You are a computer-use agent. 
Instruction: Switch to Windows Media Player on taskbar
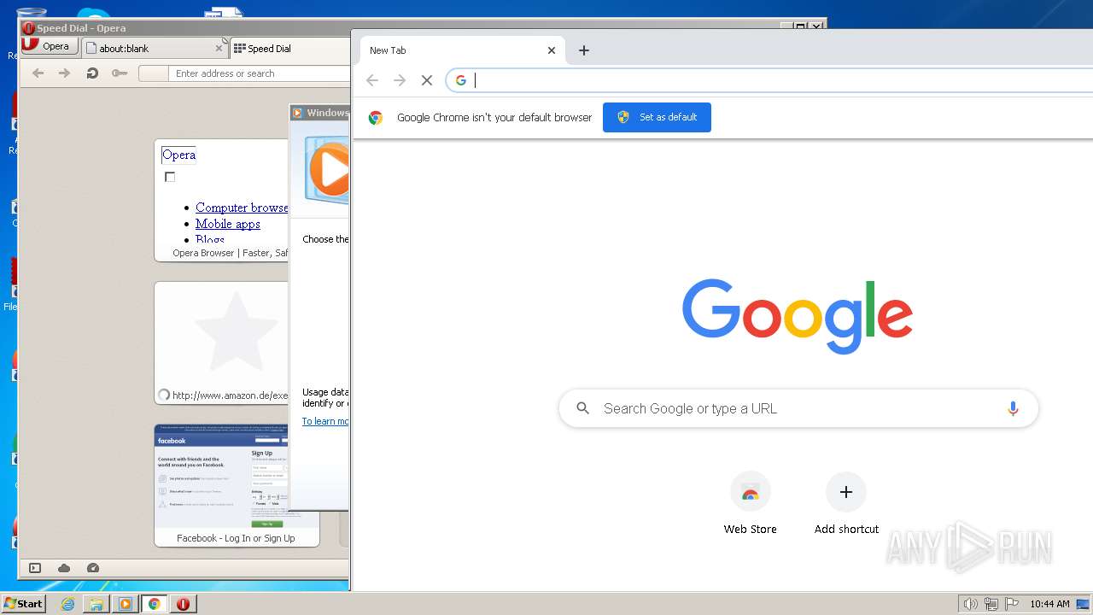(x=126, y=604)
